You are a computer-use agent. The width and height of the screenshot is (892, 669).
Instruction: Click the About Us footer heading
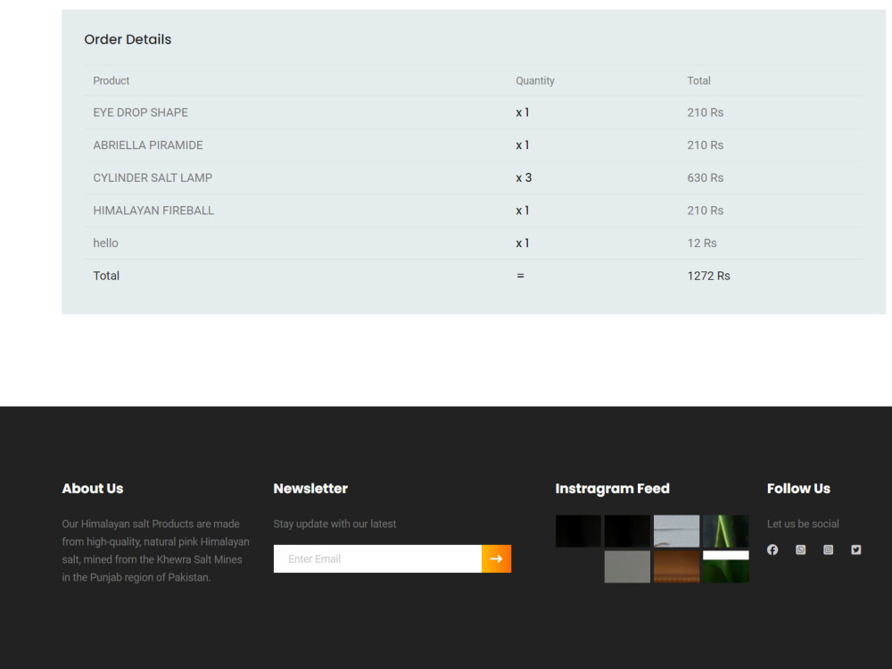[93, 488]
